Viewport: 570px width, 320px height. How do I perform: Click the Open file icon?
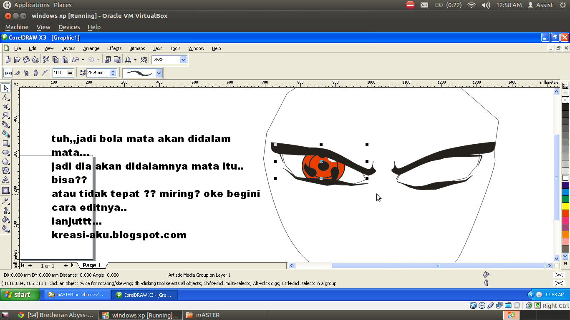[17, 60]
